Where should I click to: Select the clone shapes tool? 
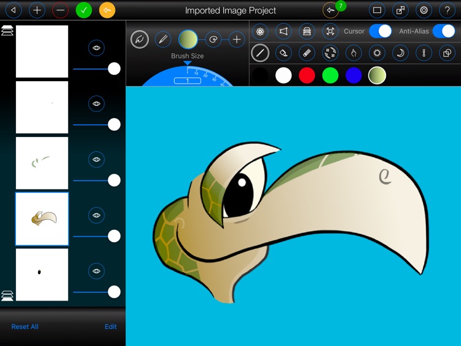[x=447, y=53]
